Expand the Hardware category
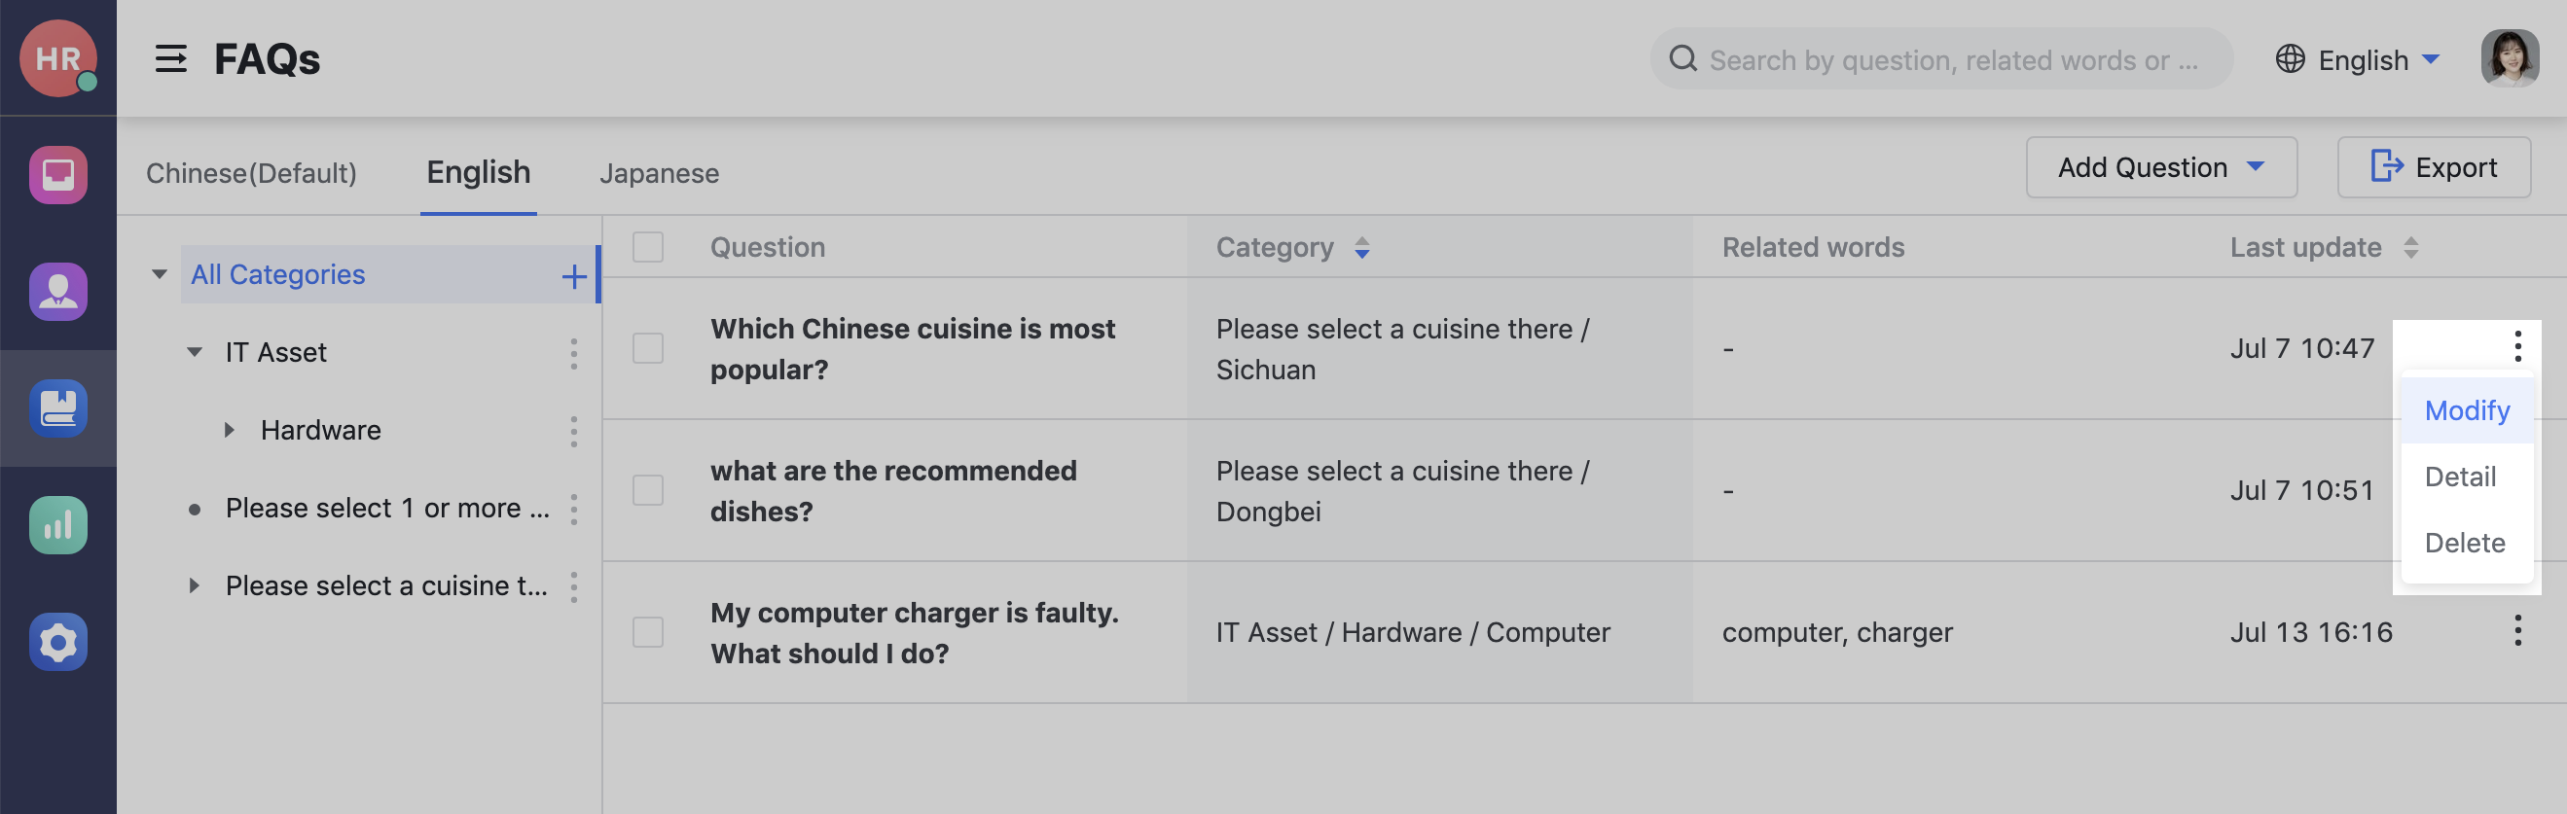 (230, 430)
